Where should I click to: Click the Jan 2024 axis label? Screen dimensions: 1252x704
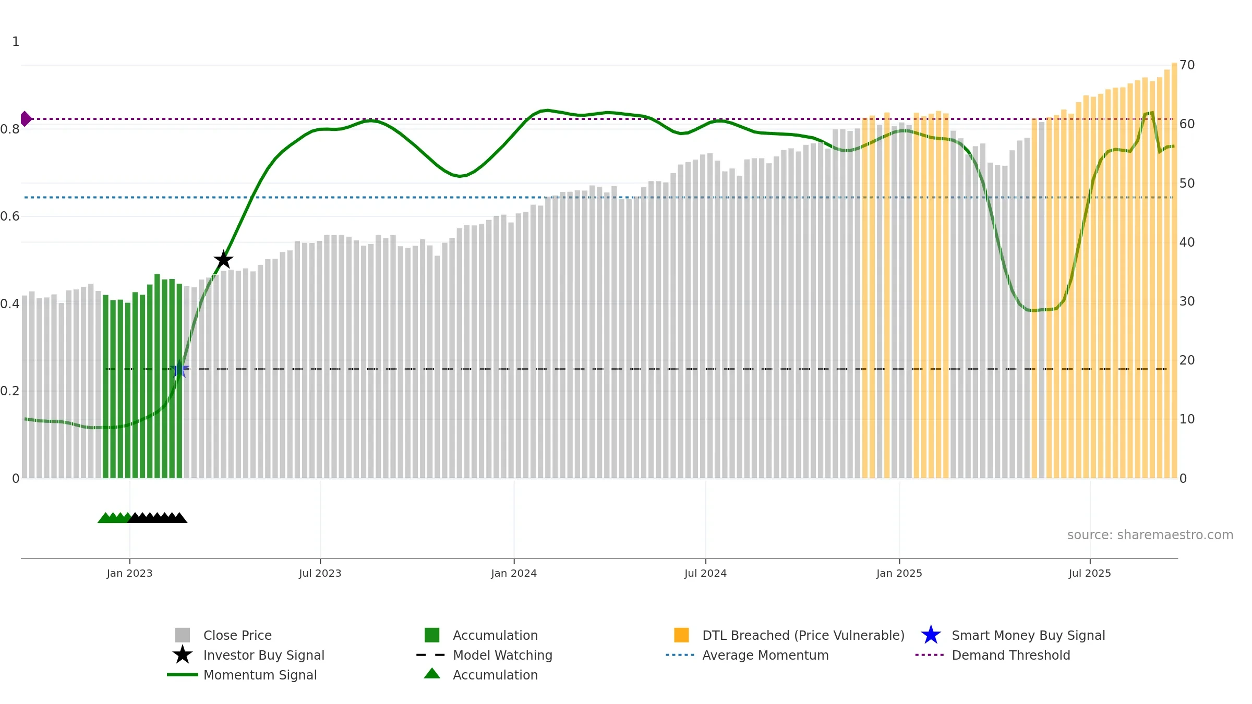514,574
